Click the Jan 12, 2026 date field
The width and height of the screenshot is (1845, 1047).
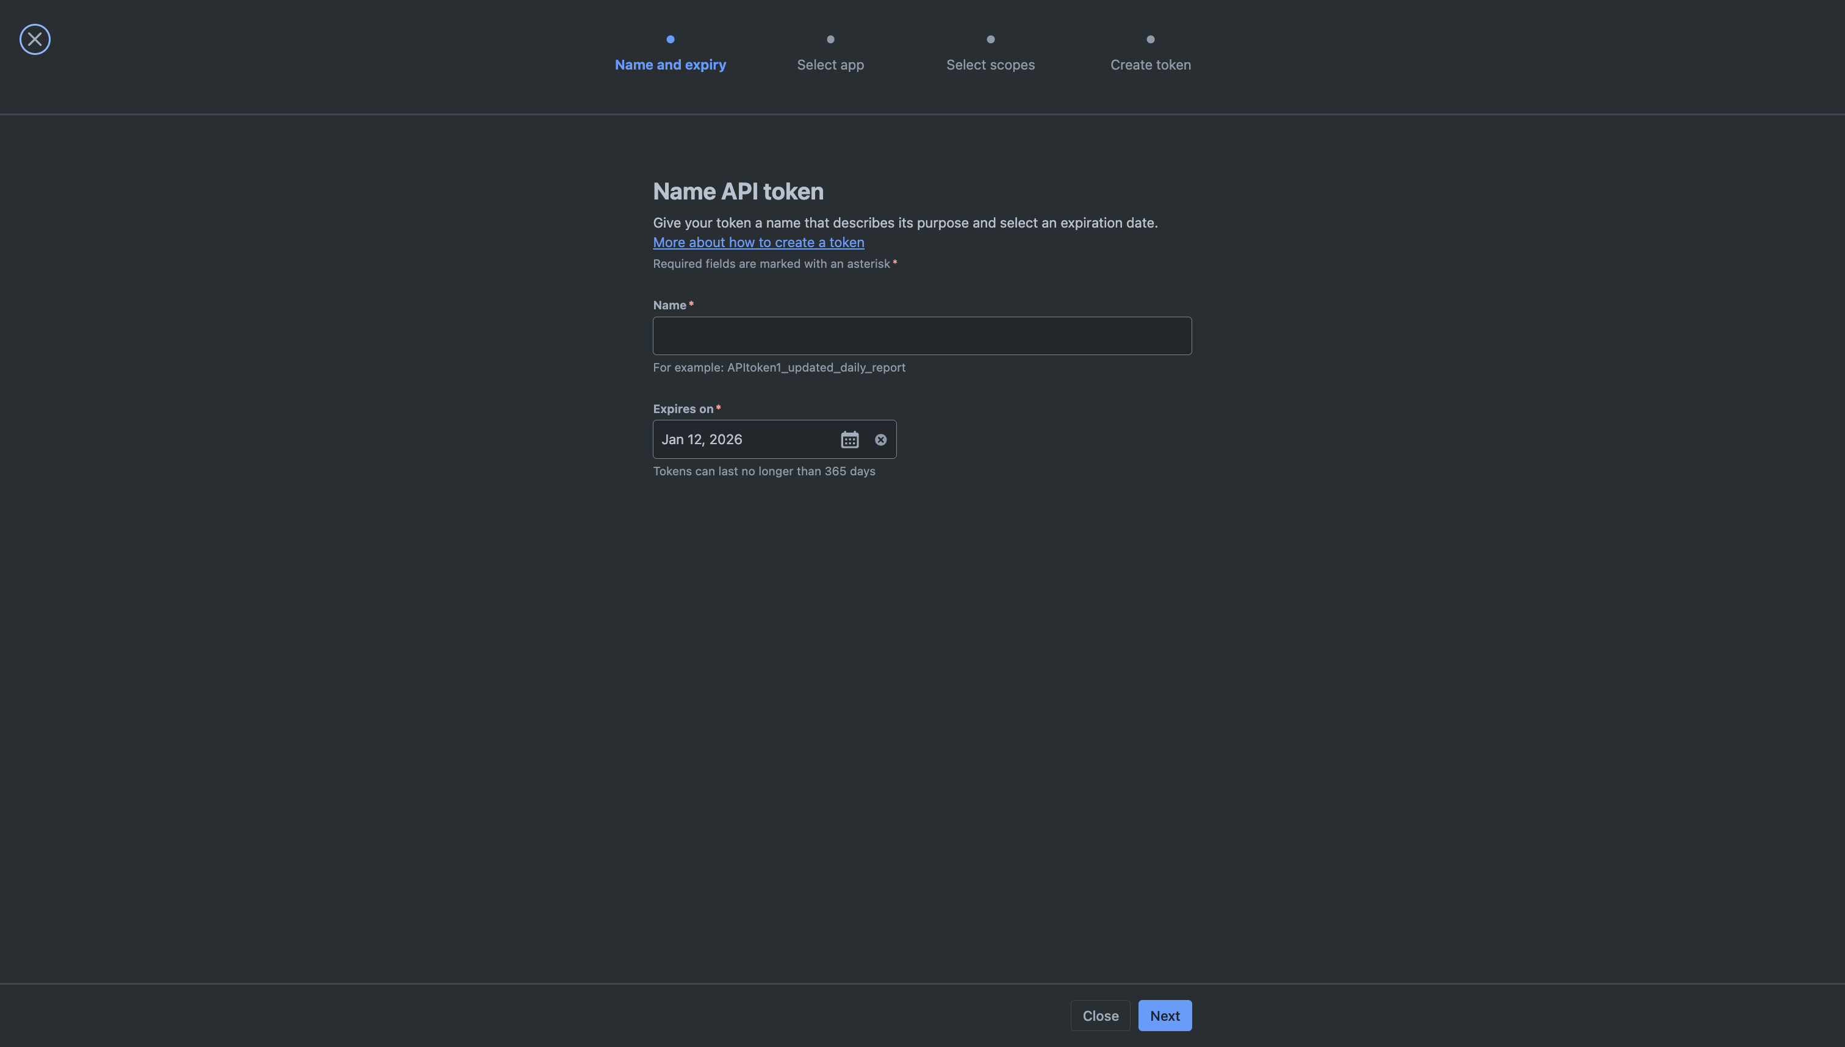pos(741,439)
